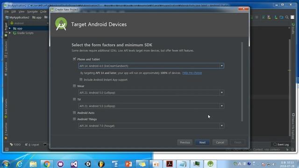Click 'Select the form factors and minimum SDK' heading
This screenshot has width=299, height=168.
pos(112,45)
